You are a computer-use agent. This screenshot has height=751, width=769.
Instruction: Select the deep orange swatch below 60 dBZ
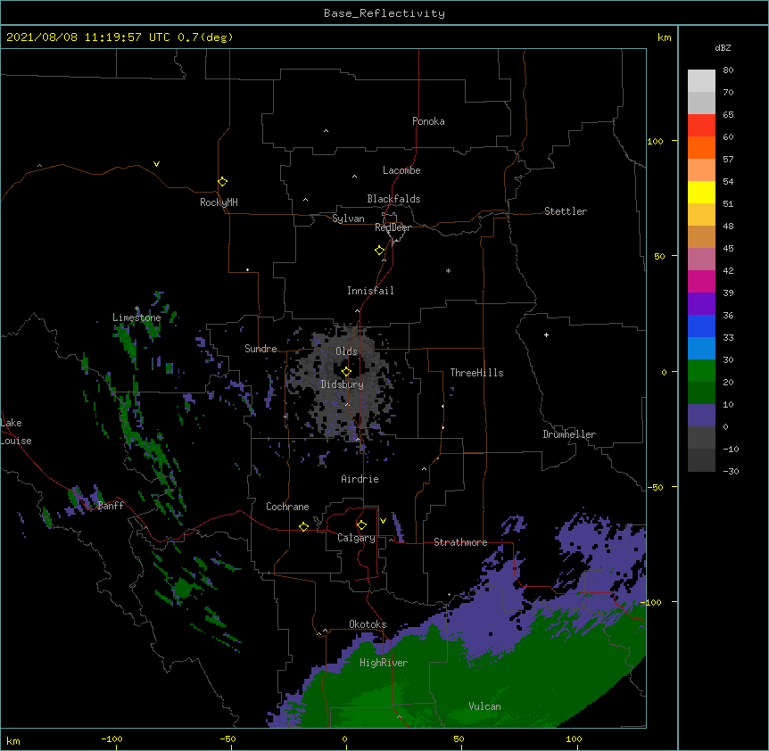(x=701, y=147)
